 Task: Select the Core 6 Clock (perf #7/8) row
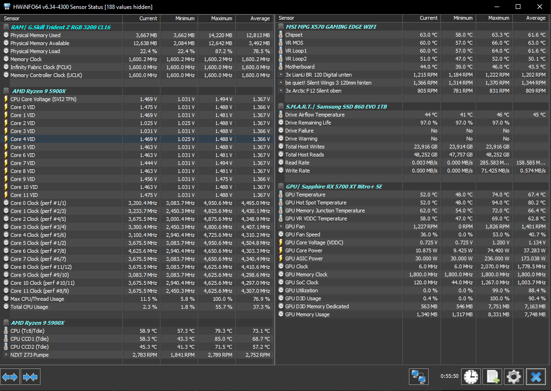tap(137, 250)
